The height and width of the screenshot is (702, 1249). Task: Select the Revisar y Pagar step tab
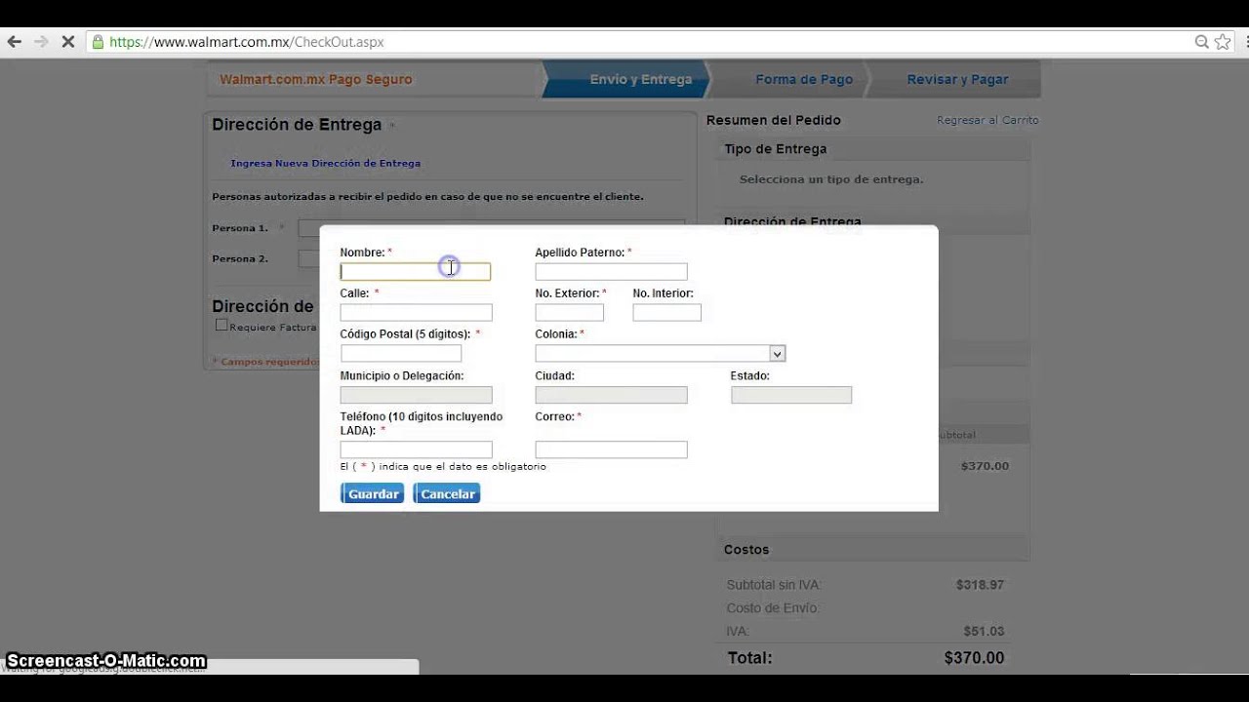coord(957,80)
